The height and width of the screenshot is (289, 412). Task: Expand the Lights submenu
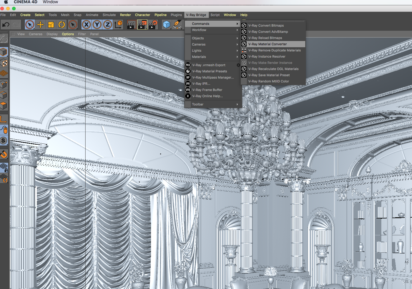pyautogui.click(x=213, y=50)
